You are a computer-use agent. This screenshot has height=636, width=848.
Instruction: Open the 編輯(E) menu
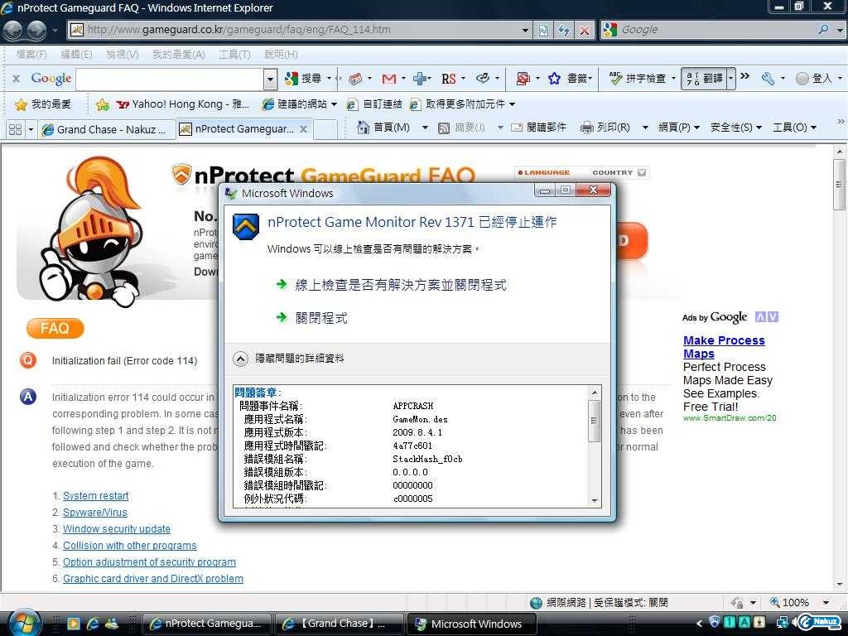(x=76, y=55)
